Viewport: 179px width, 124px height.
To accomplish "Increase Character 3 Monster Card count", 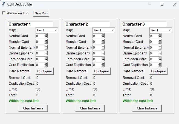I will 160,40.
